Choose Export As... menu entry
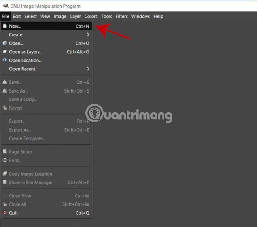Screen dimensions: 257x227 tap(46, 130)
